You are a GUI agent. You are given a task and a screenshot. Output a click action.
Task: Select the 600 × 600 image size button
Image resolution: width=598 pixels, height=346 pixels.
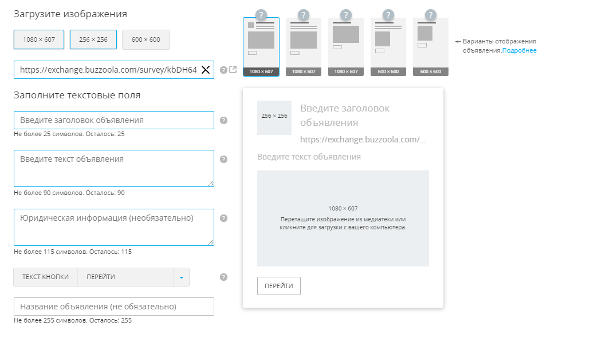click(x=146, y=39)
